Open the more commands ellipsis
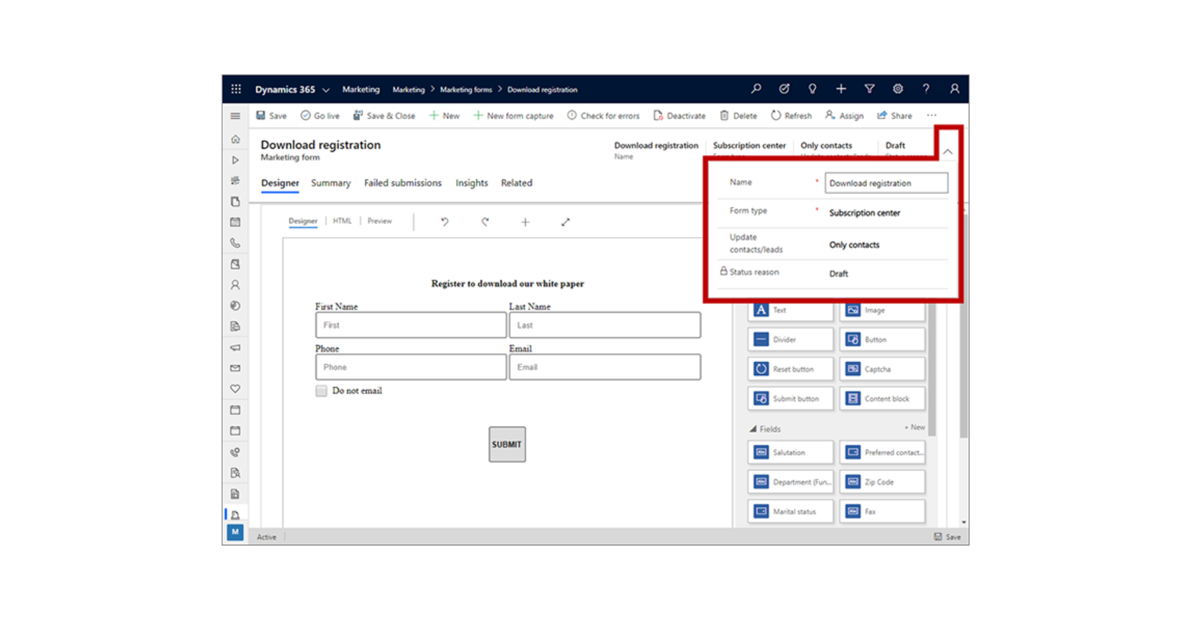 [931, 115]
